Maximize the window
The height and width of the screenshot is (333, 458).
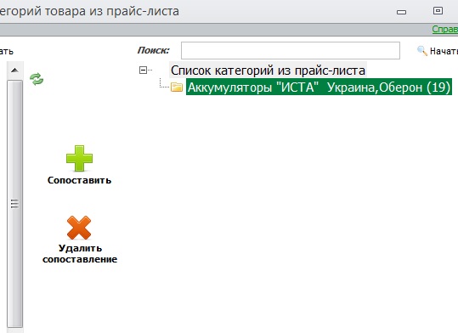(438, 11)
